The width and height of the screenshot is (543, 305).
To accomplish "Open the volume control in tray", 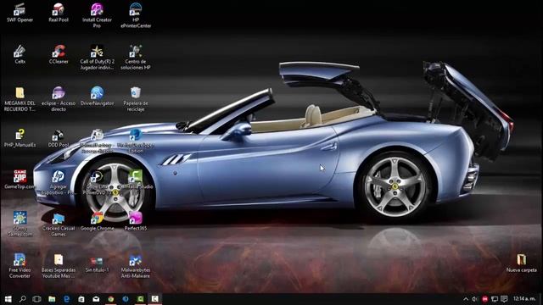I will coord(475,299).
